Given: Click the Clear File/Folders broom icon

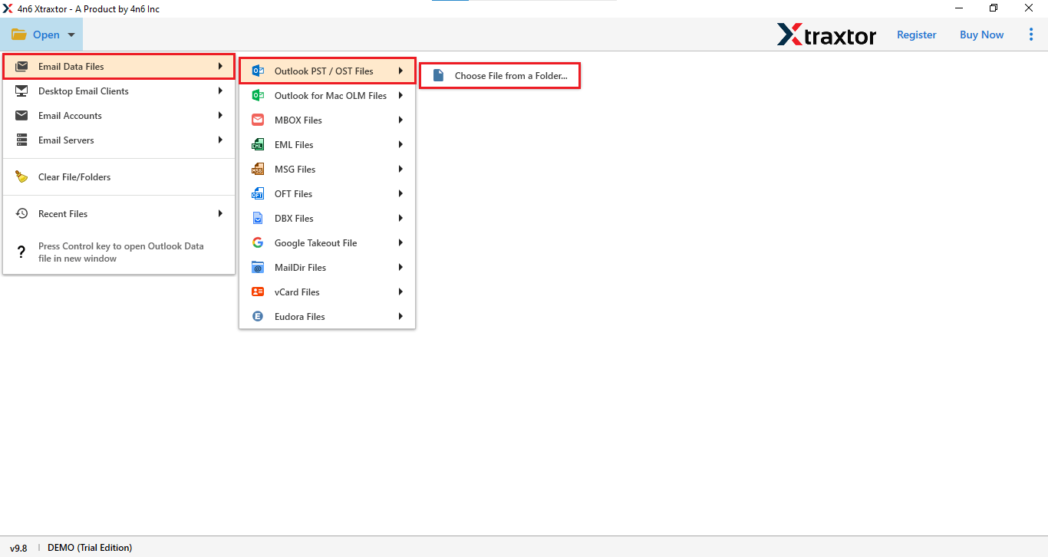Looking at the screenshot, I should click(x=21, y=176).
